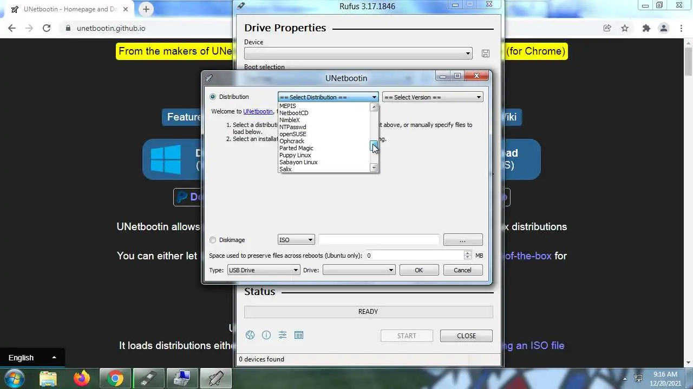Open File Explorer from taskbar

48,378
